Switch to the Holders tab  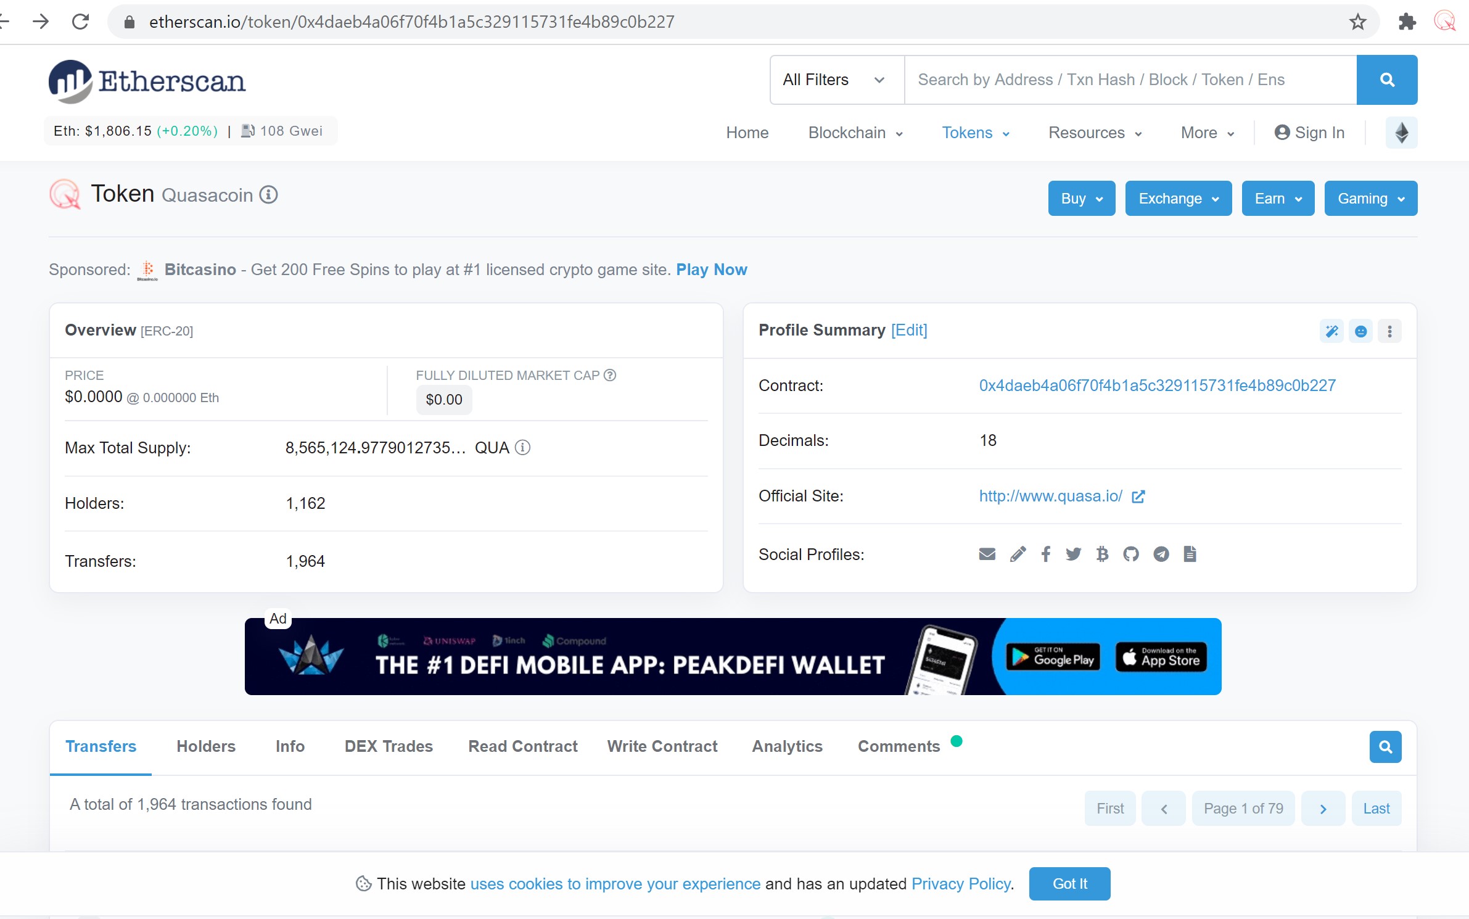click(x=206, y=746)
